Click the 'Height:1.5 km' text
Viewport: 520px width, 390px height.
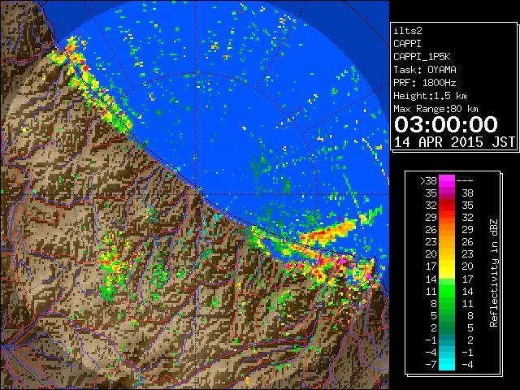coord(430,96)
